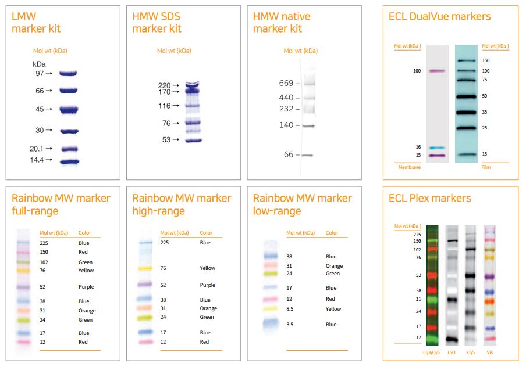
Task: Click 150 Red row in full-range table
Action: coord(64,252)
